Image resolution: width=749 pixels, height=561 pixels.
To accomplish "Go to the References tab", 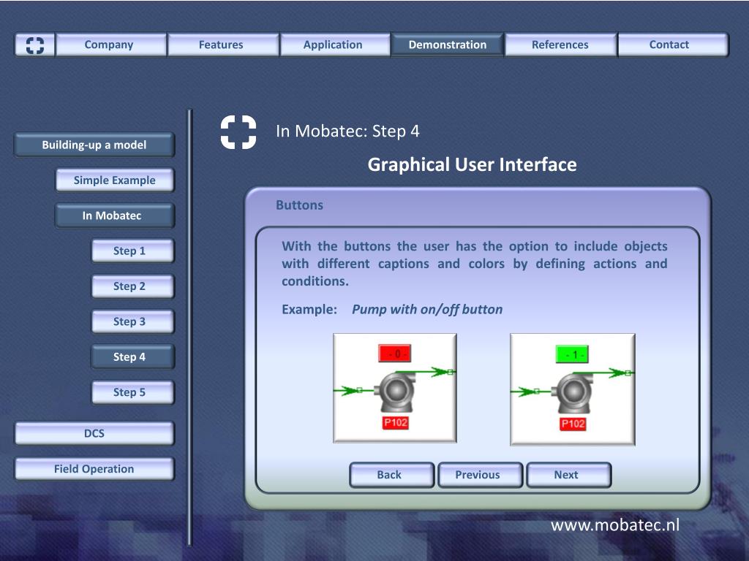I will pyautogui.click(x=561, y=45).
